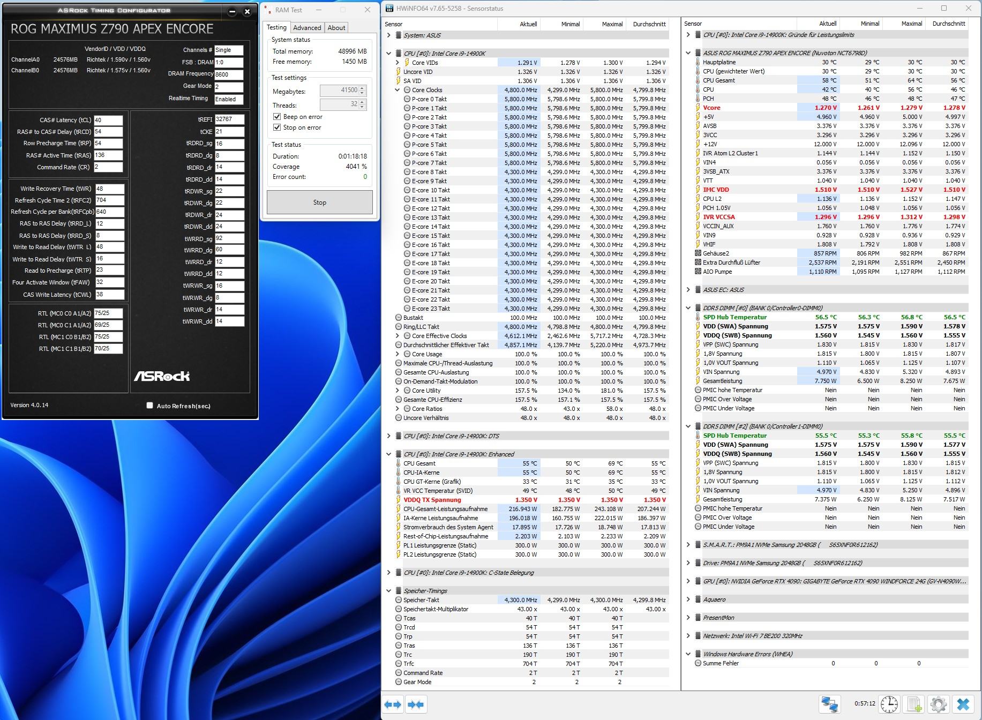Expand the Core VIDs row

[398, 63]
